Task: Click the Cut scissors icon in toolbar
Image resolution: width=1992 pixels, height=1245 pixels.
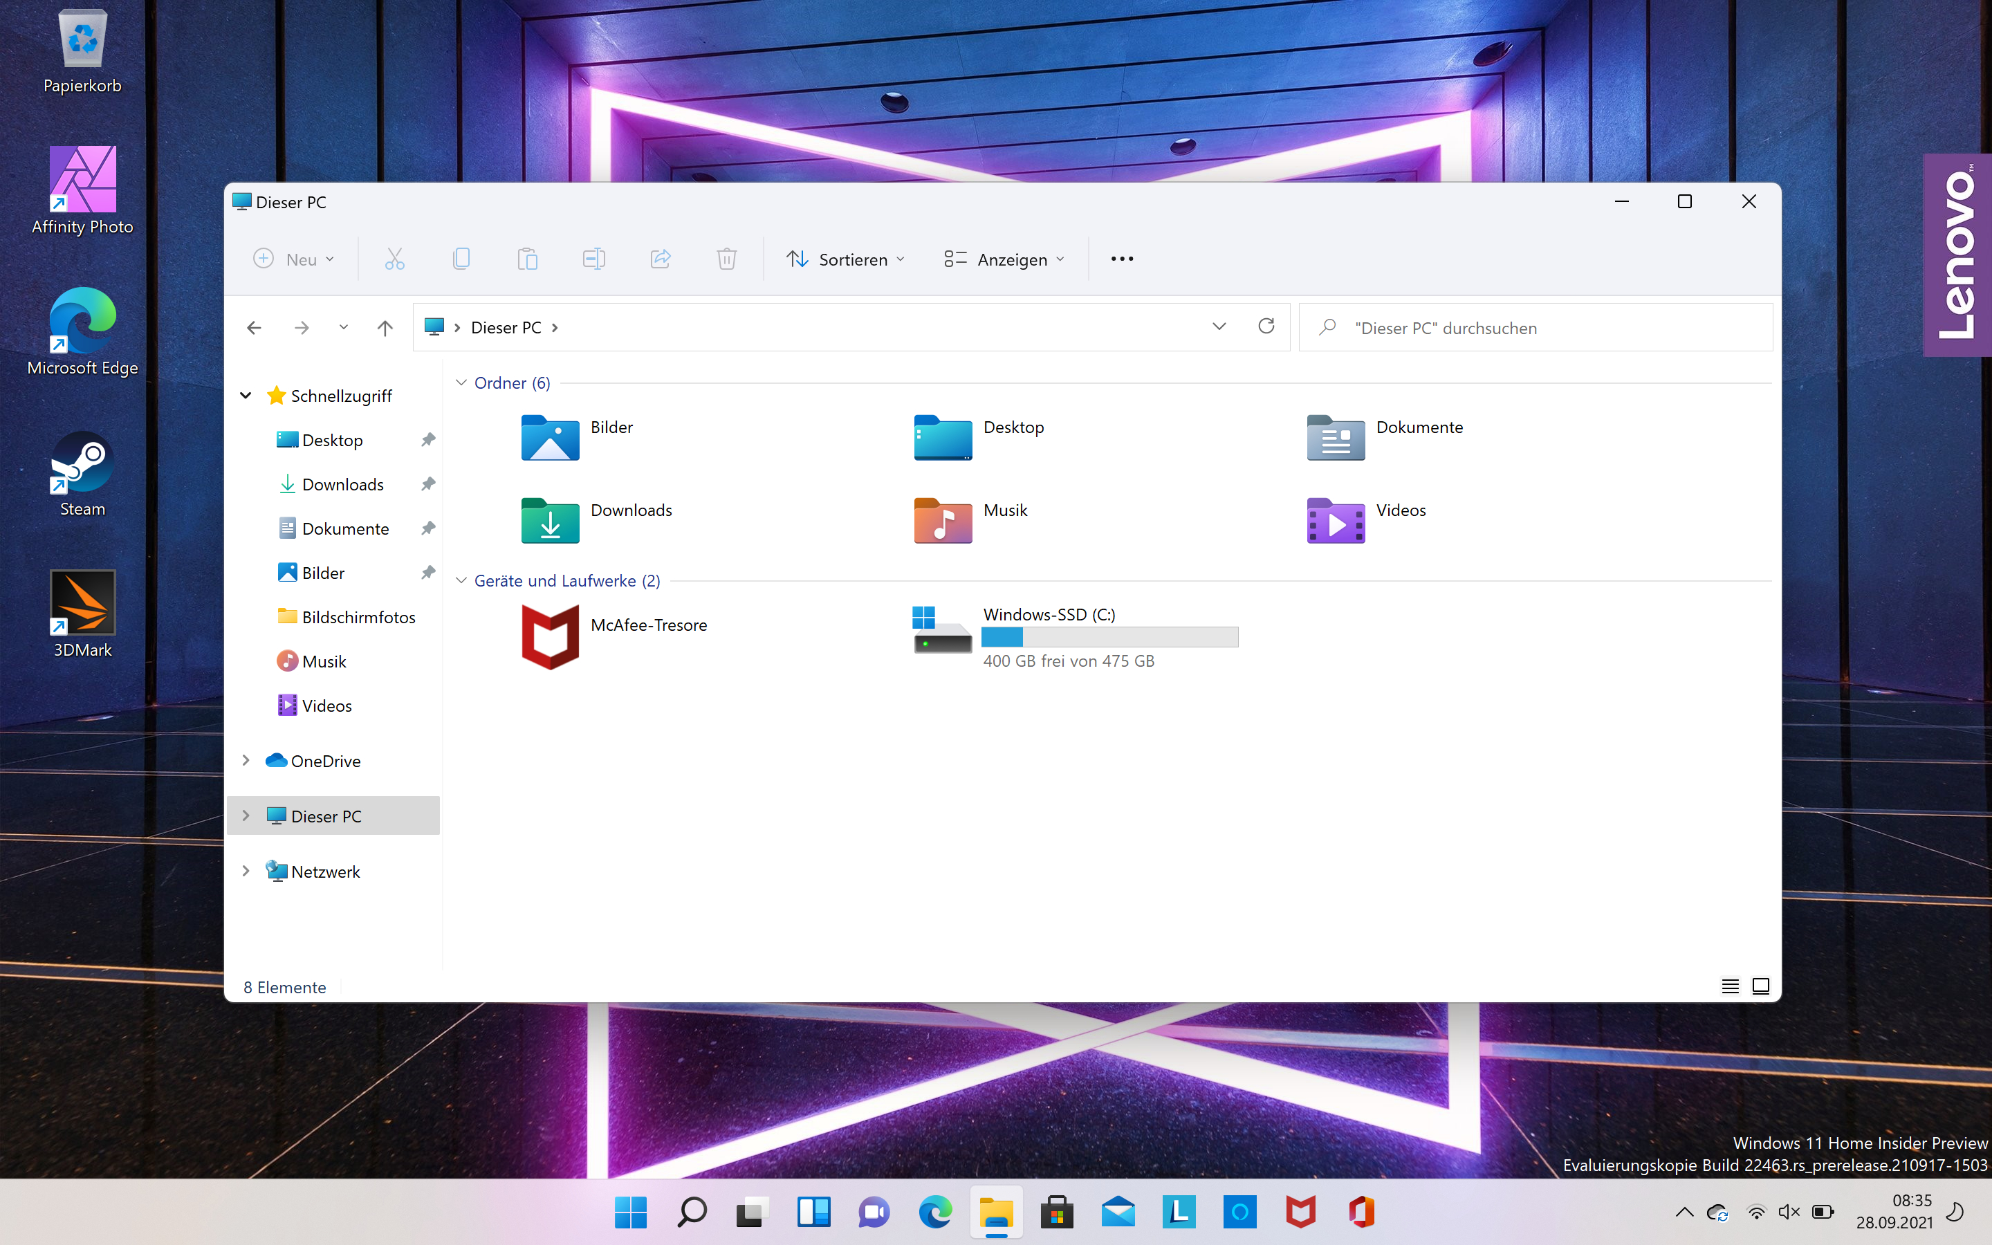Action: point(395,259)
